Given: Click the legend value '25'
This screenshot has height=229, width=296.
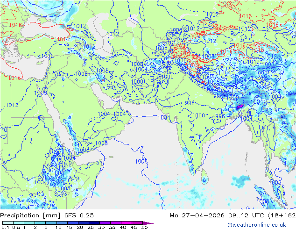Looking at the screenshot, I should pos(91,227).
